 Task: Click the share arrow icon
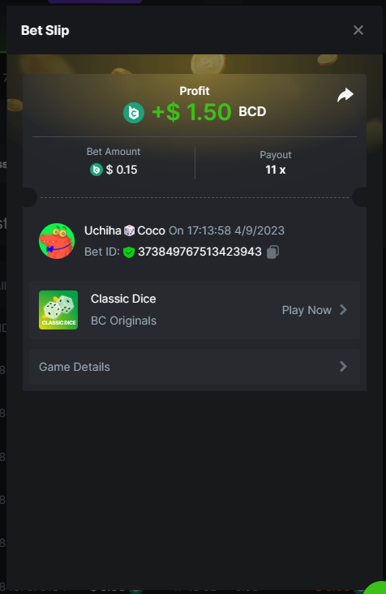pyautogui.click(x=345, y=95)
